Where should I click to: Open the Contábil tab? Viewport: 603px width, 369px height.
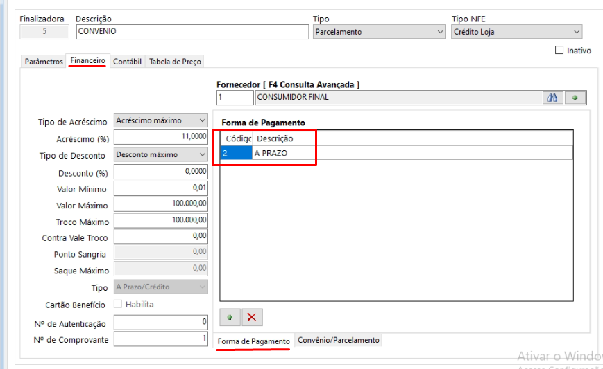coord(127,62)
